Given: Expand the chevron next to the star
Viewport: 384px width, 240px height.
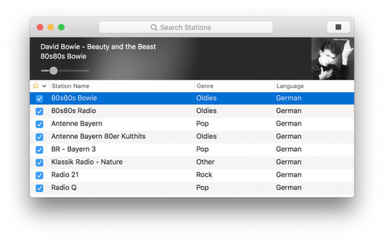Looking at the screenshot, I should tap(44, 86).
